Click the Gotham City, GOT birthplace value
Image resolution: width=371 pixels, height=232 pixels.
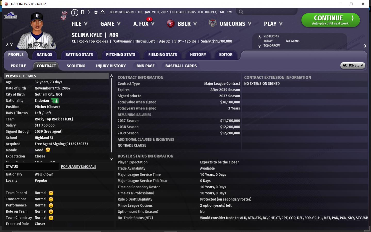[x=48, y=94]
